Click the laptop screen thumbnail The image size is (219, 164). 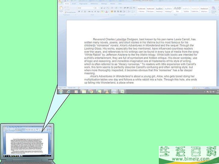(27, 141)
